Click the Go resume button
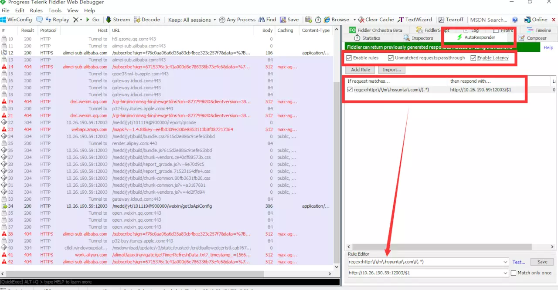558x290 pixels. click(92, 20)
